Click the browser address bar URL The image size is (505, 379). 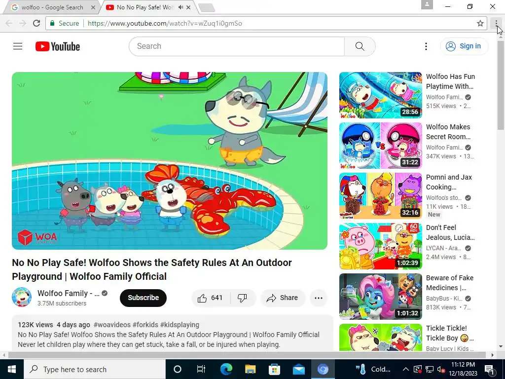coord(165,23)
